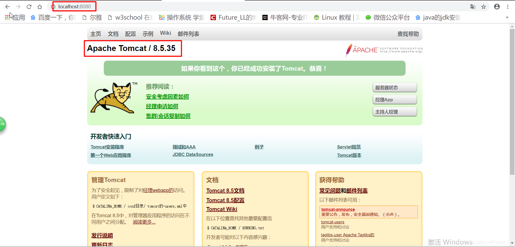Viewport: 515px width, 247px height.
Task: Open the user profile icon
Action: point(497,7)
